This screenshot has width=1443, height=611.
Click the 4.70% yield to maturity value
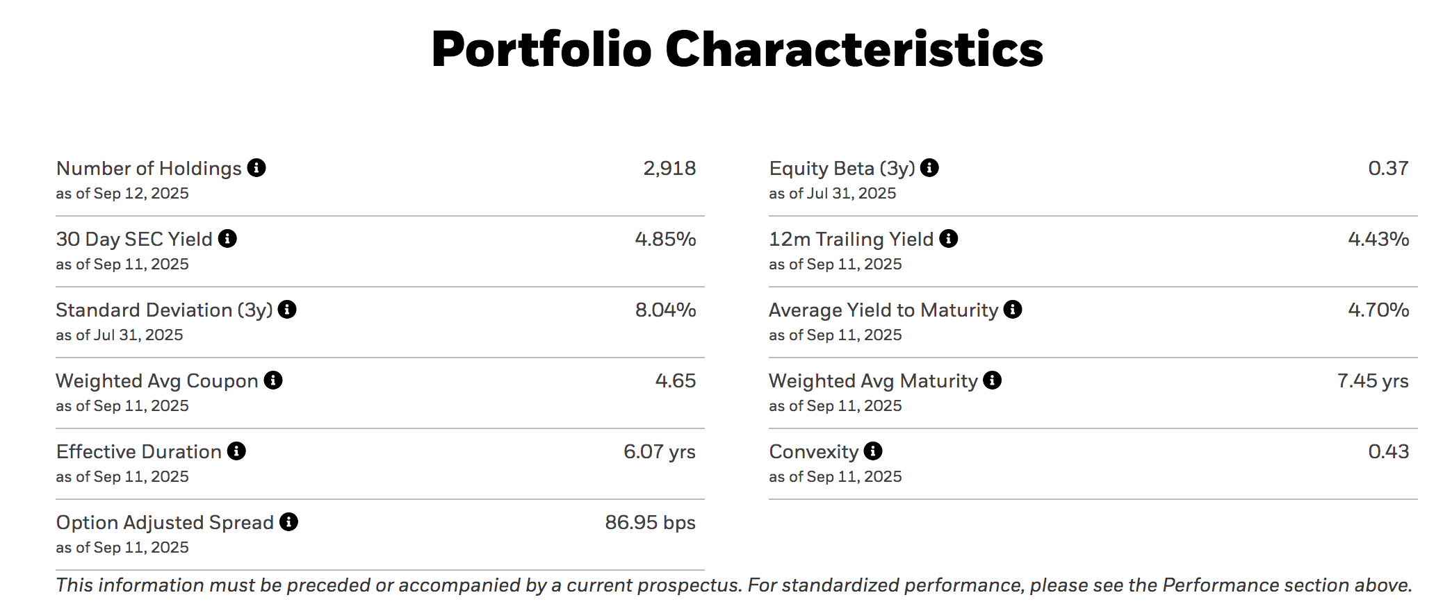coord(1378,310)
